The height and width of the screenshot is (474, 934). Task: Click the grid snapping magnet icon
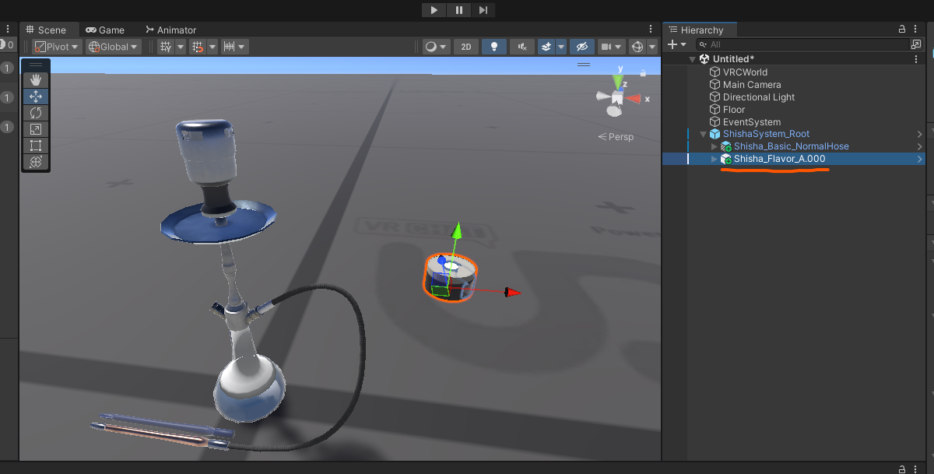click(x=198, y=47)
